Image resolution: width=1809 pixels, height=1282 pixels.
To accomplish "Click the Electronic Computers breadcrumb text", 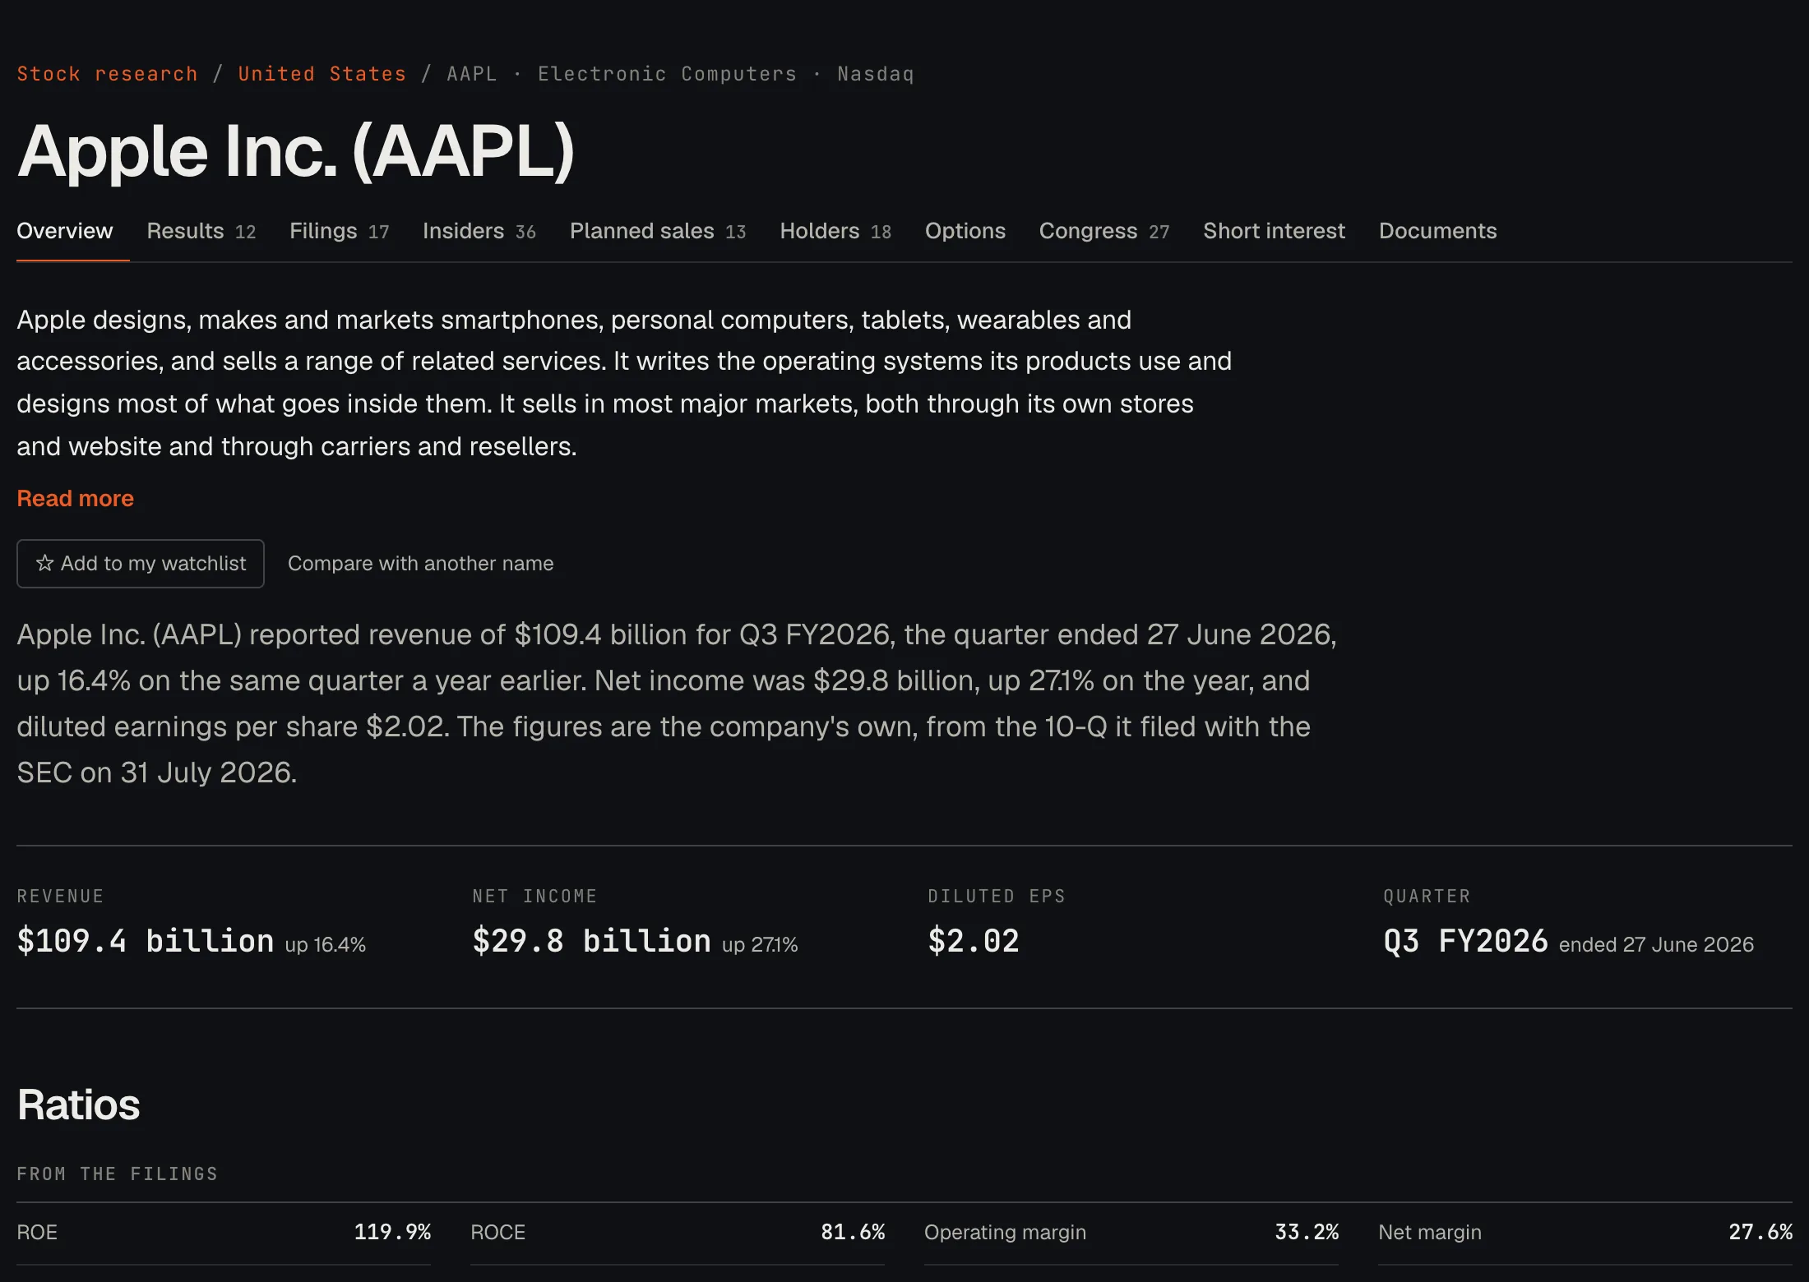I will coord(668,74).
